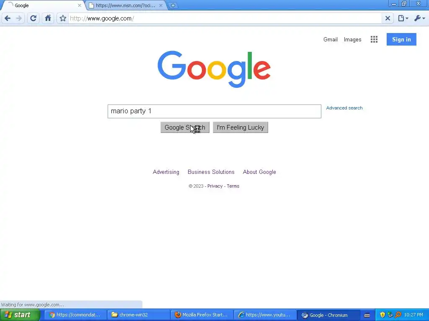Click the Google Search button
Image resolution: width=429 pixels, height=321 pixels.
(185, 127)
